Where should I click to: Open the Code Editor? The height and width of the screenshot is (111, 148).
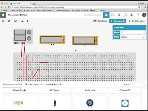tap(100, 21)
